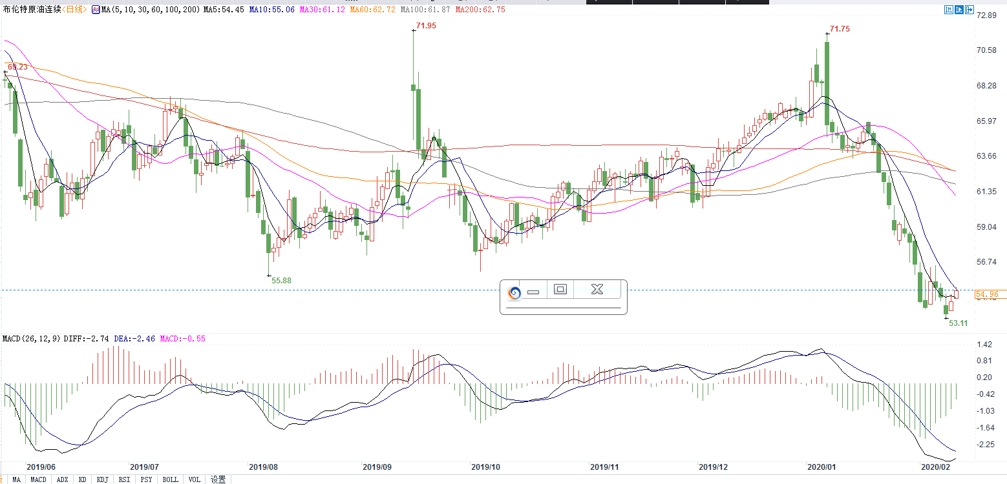Click the MA indicator chart icon
The image size is (1007, 484).
(x=96, y=10)
